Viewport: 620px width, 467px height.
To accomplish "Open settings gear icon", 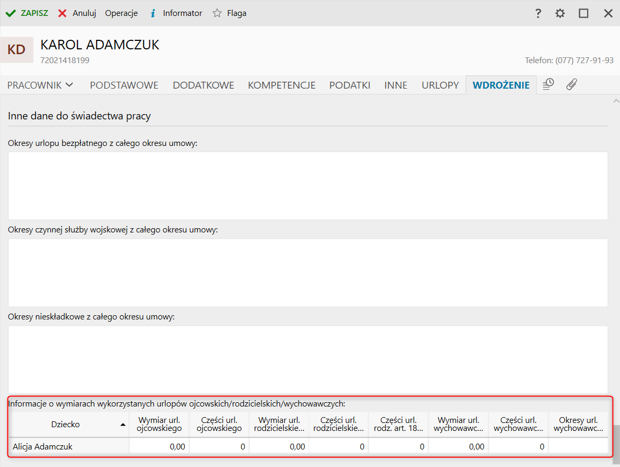I will click(560, 13).
